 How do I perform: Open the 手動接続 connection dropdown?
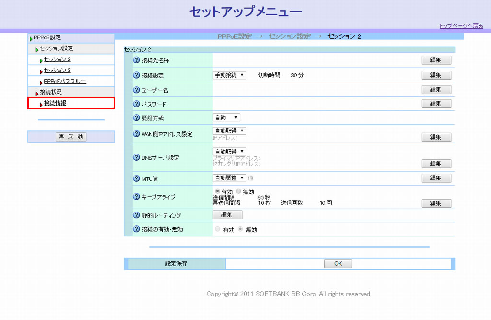pyautogui.click(x=229, y=75)
